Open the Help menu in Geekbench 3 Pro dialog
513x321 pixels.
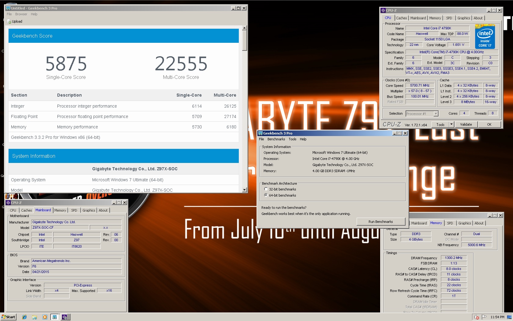coord(303,139)
